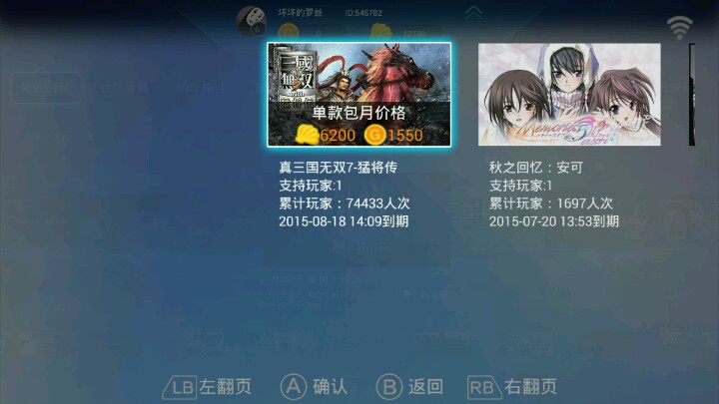
Task: Click the RB right-page icon
Action: (x=484, y=387)
